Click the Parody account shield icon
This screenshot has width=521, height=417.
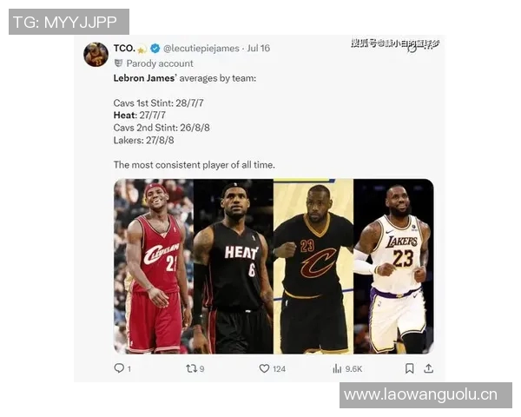tap(118, 63)
